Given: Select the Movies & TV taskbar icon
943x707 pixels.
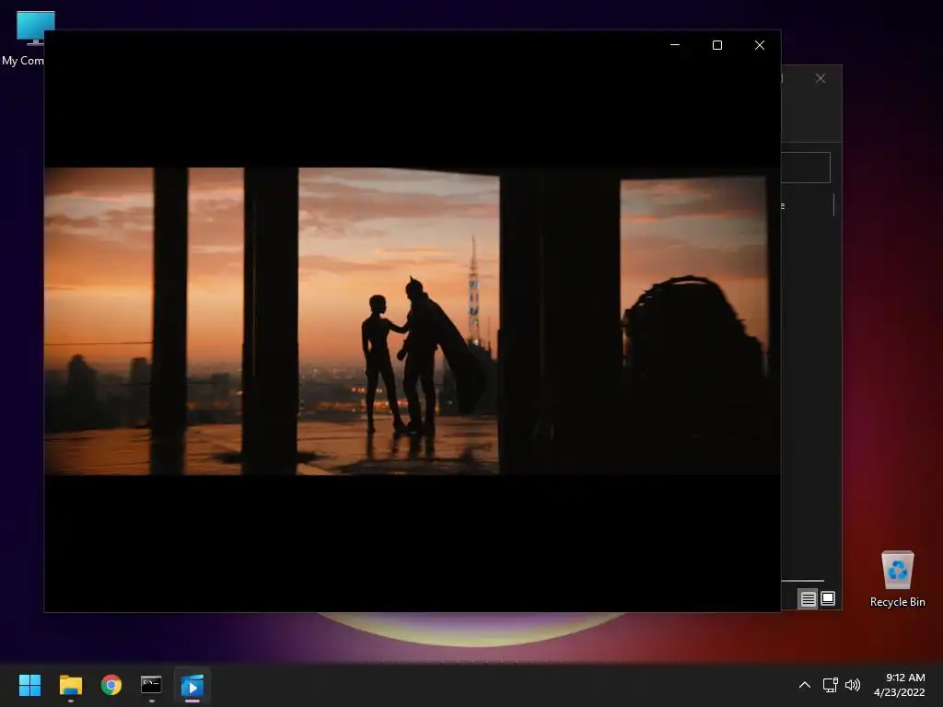Looking at the screenshot, I should tap(192, 685).
